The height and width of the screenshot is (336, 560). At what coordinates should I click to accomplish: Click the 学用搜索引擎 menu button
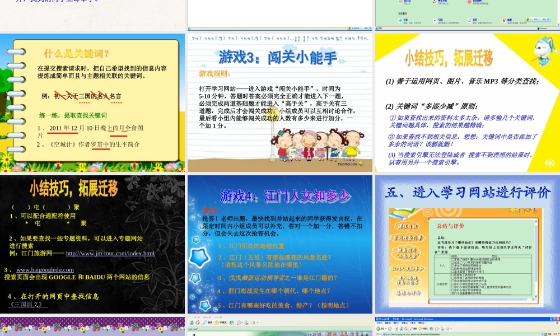pyautogui.click(x=408, y=237)
